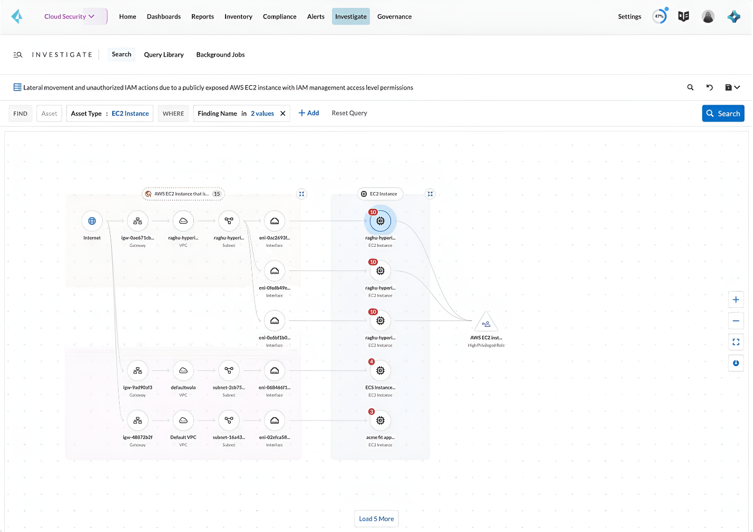
Task: Select the raghu-hyperi EC2 instance node with 10 findings
Action: pos(380,221)
